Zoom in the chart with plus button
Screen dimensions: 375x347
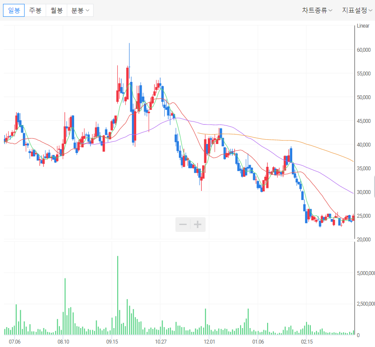(198, 224)
